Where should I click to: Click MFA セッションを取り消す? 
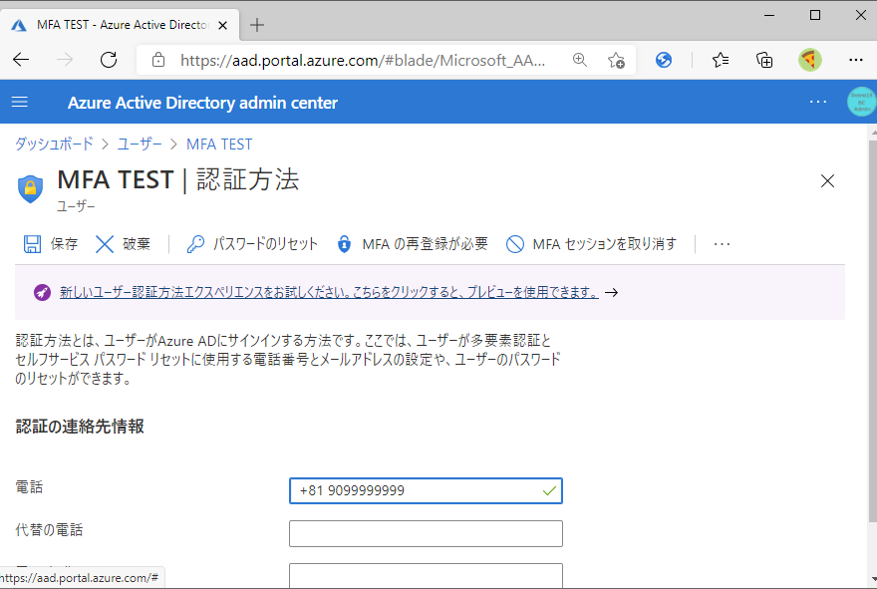[591, 244]
